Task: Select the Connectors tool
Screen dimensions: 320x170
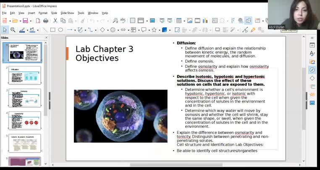Action: point(90,30)
